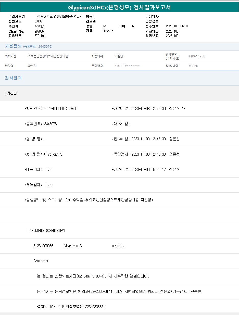This screenshot has width=239, height=315.
Task: Select the 등록번호 2445076 row in results
Action: [41, 124]
